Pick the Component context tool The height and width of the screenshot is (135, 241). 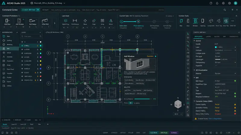coord(211,22)
